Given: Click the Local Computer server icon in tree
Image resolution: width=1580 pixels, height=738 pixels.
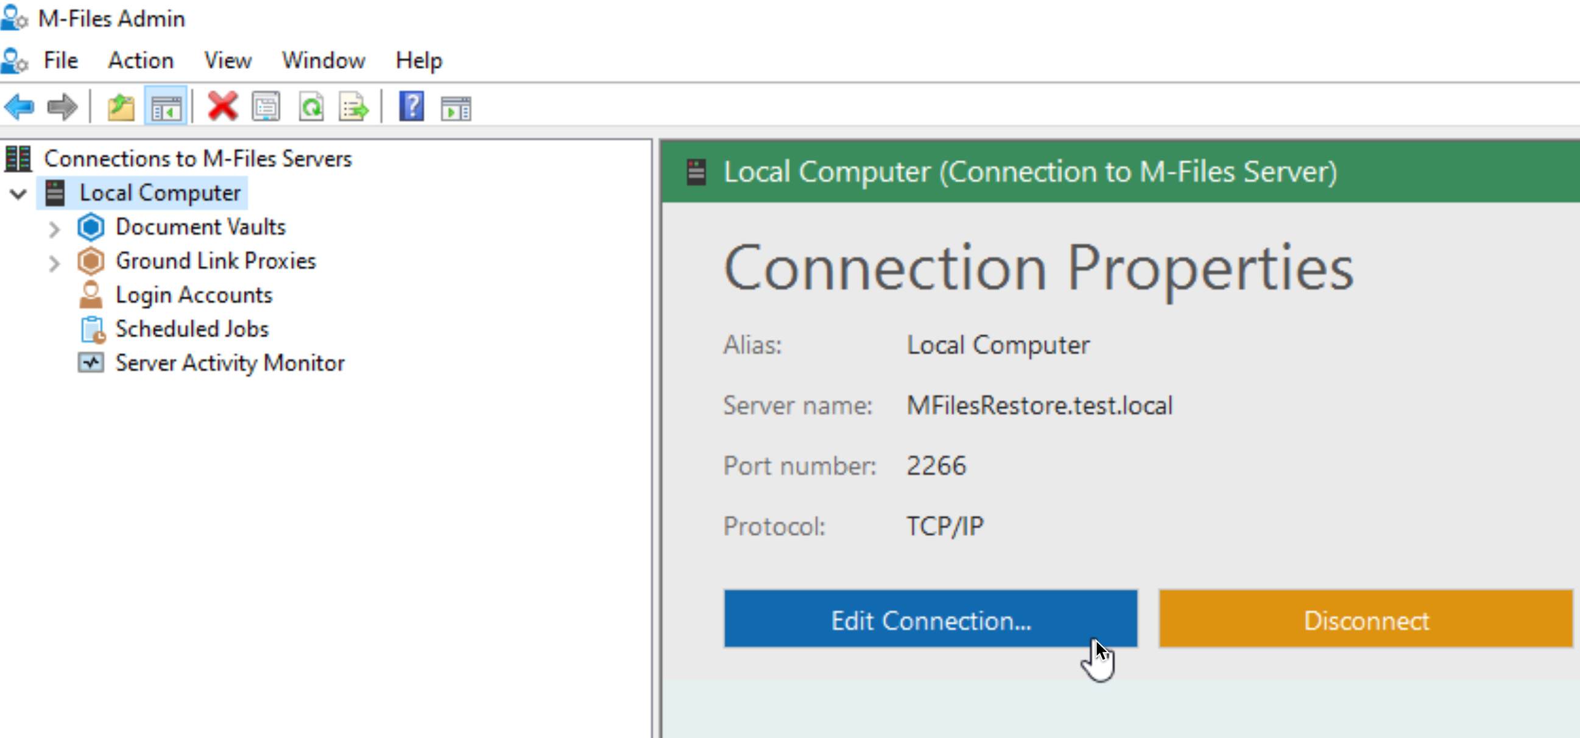Looking at the screenshot, I should pyautogui.click(x=55, y=193).
